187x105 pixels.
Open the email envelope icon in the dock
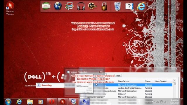click(46, 6)
